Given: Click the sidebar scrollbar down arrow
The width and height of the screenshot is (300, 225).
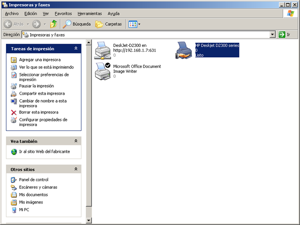Looking at the screenshot, I should (x=89, y=220).
